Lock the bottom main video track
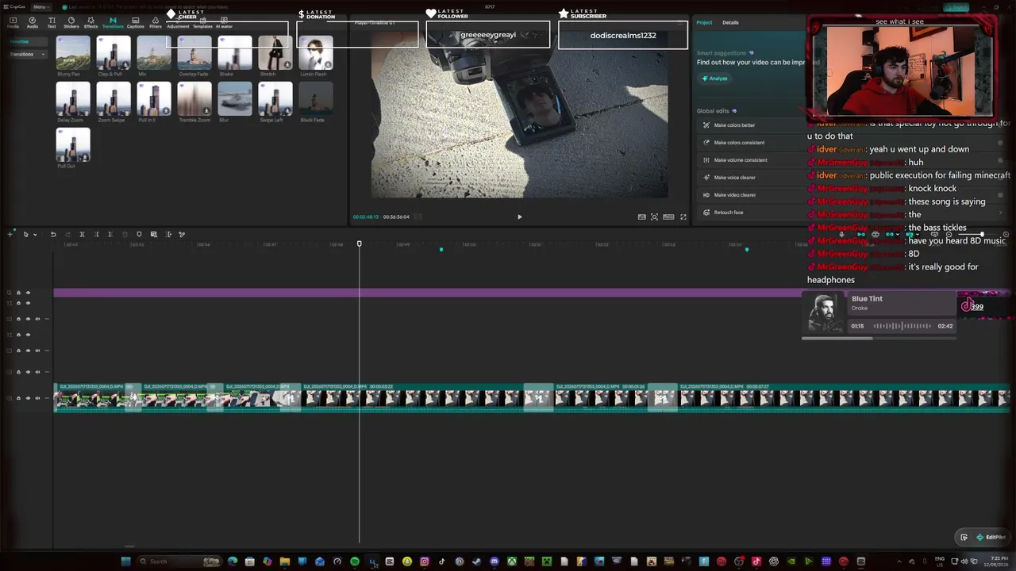Viewport: 1016px width, 571px height. click(x=18, y=398)
